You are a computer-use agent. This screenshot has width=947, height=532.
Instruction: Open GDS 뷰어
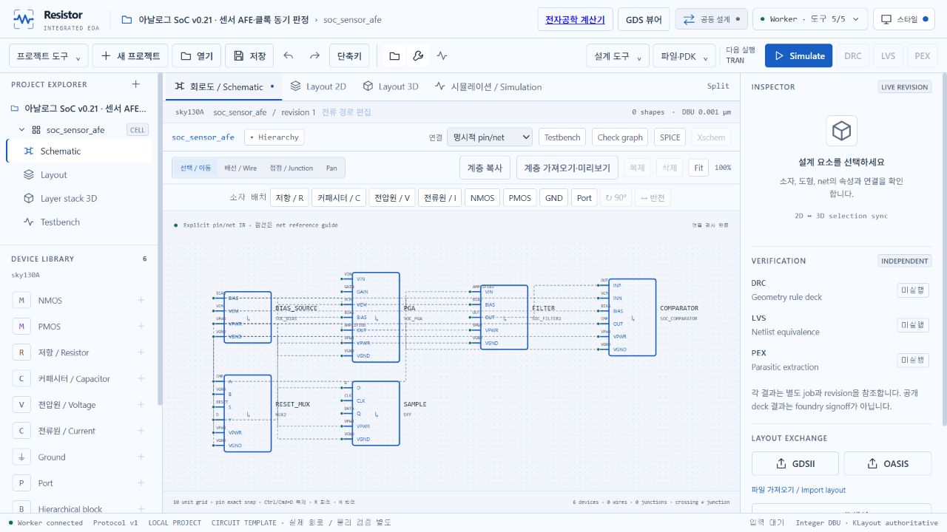(644, 19)
